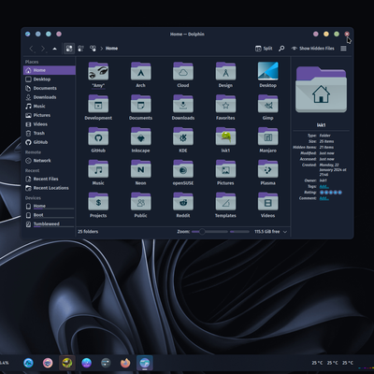Expand the breadcrumb chevron before Home
The height and width of the screenshot is (374, 374).
coord(102,49)
